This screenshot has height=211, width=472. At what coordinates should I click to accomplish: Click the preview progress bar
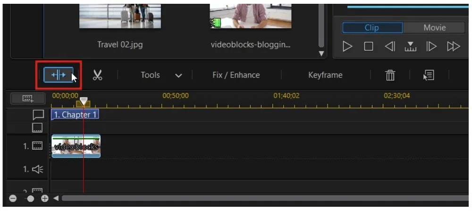click(x=408, y=7)
